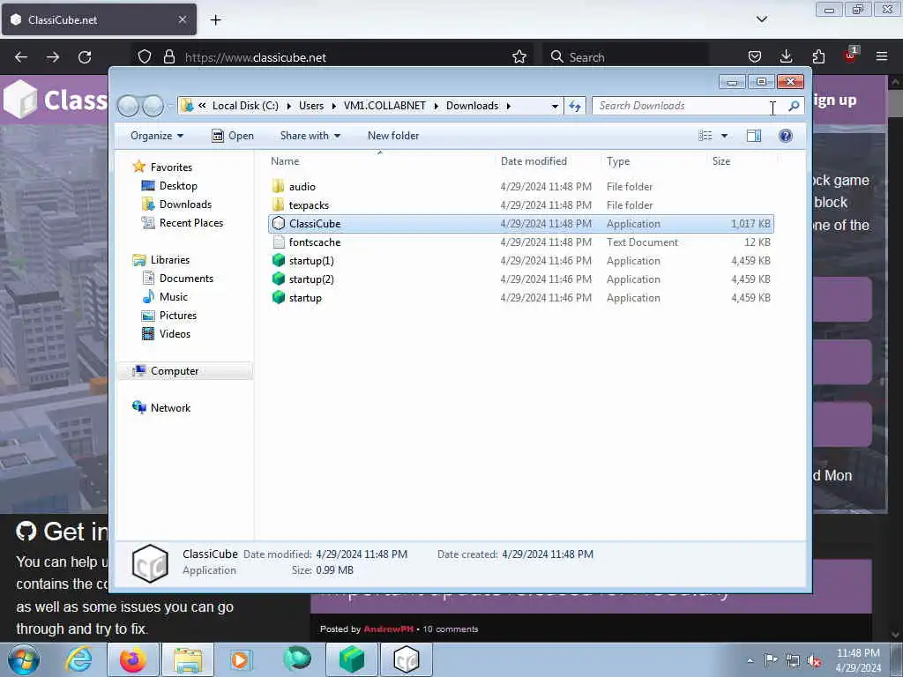This screenshot has width=903, height=677.
Task: Select Computer in the navigation pane
Action: [175, 371]
